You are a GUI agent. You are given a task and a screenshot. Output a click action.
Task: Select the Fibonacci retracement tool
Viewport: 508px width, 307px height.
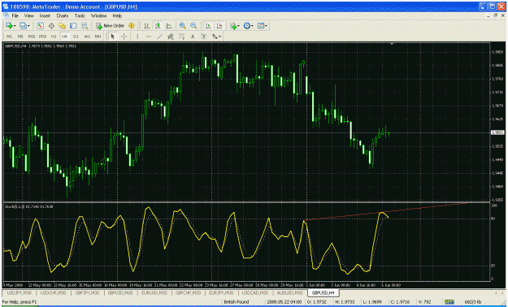pyautogui.click(x=182, y=37)
